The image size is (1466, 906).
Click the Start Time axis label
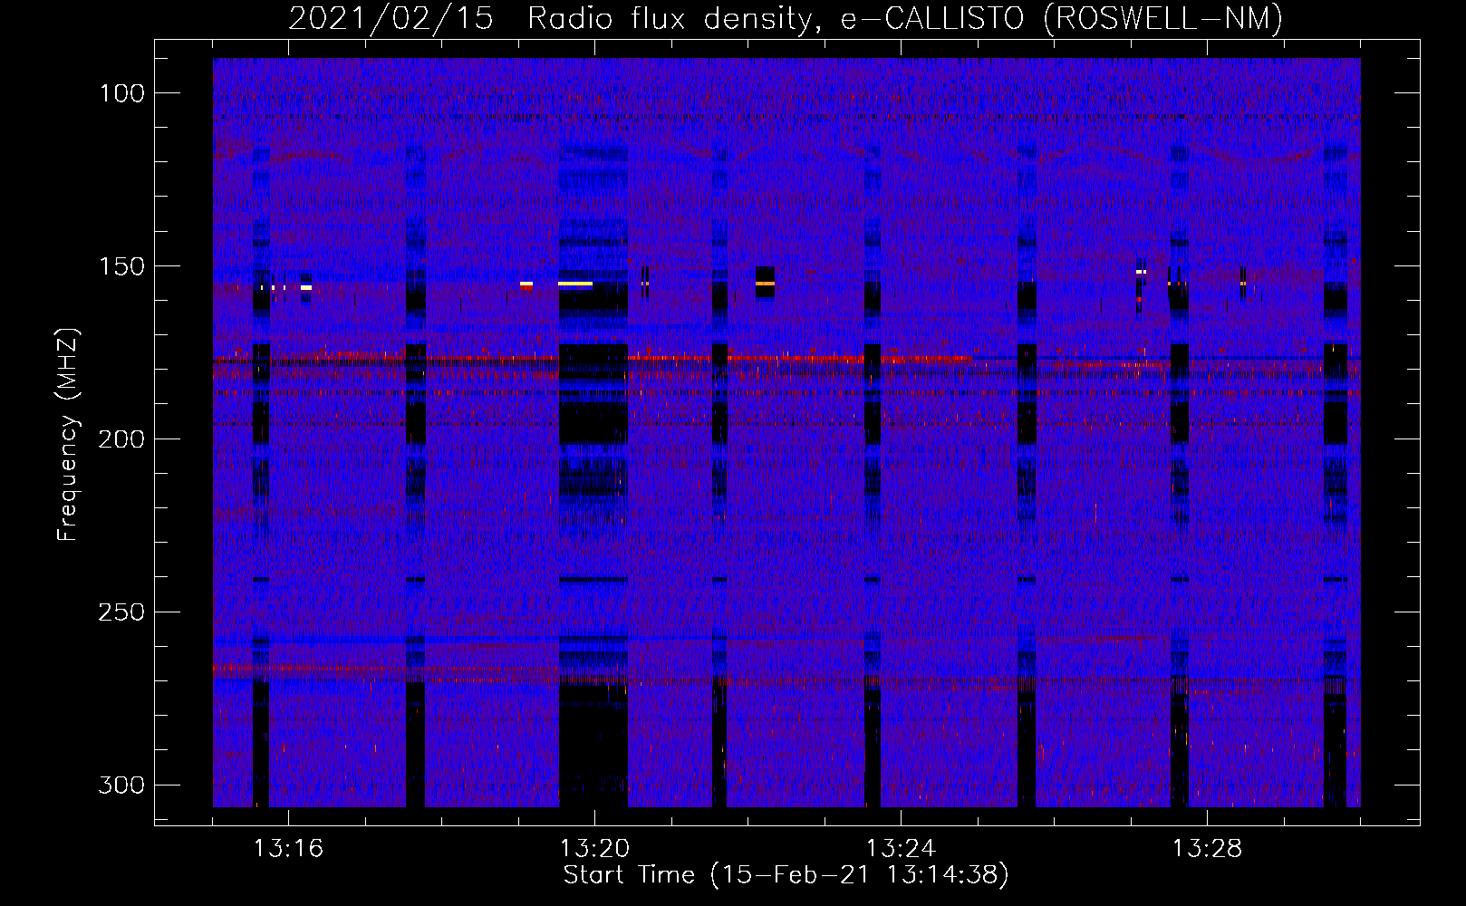pyautogui.click(x=786, y=875)
